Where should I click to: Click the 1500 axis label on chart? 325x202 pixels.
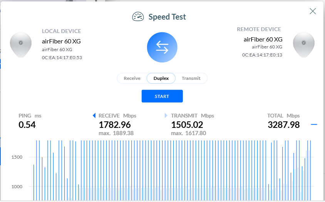click(x=17, y=157)
